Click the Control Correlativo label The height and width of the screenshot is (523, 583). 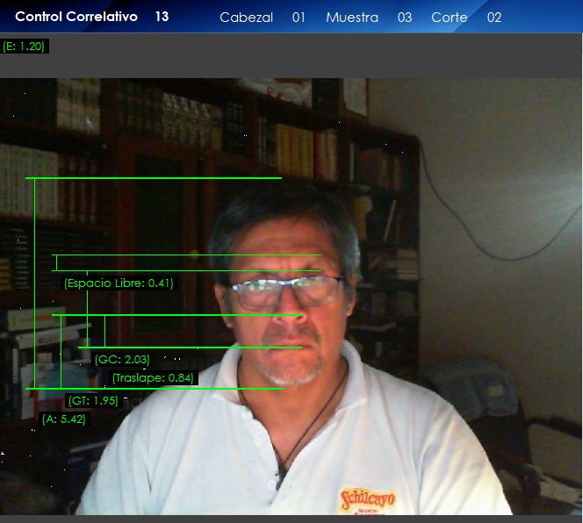tap(76, 17)
